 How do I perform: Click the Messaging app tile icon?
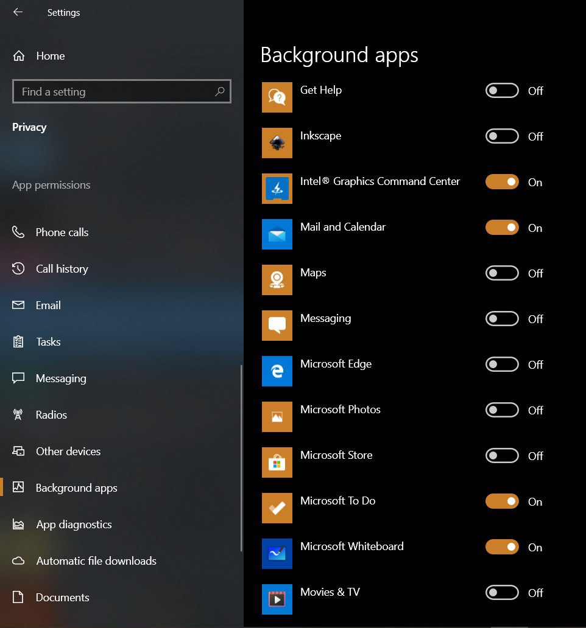pos(277,326)
